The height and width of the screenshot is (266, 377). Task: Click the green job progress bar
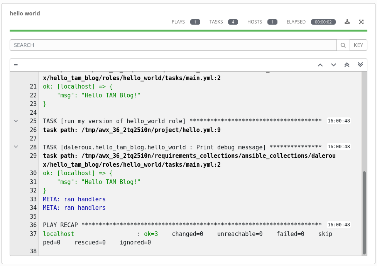click(188, 31)
